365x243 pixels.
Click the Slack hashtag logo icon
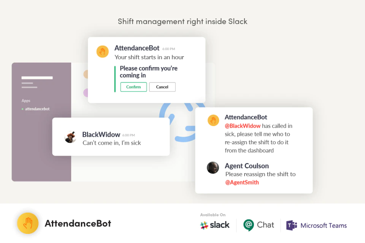point(204,225)
